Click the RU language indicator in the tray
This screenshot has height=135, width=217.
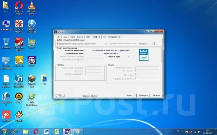click(x=178, y=131)
